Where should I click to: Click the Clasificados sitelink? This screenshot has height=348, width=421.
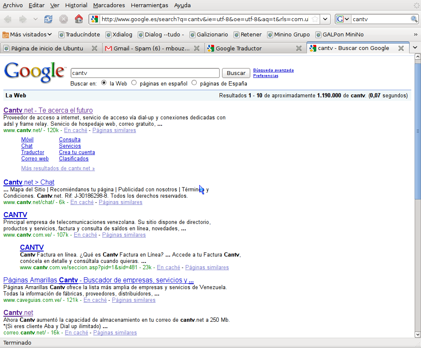pyautogui.click(x=74, y=158)
